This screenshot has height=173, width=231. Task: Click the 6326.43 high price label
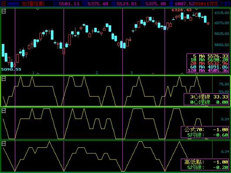(x=181, y=10)
